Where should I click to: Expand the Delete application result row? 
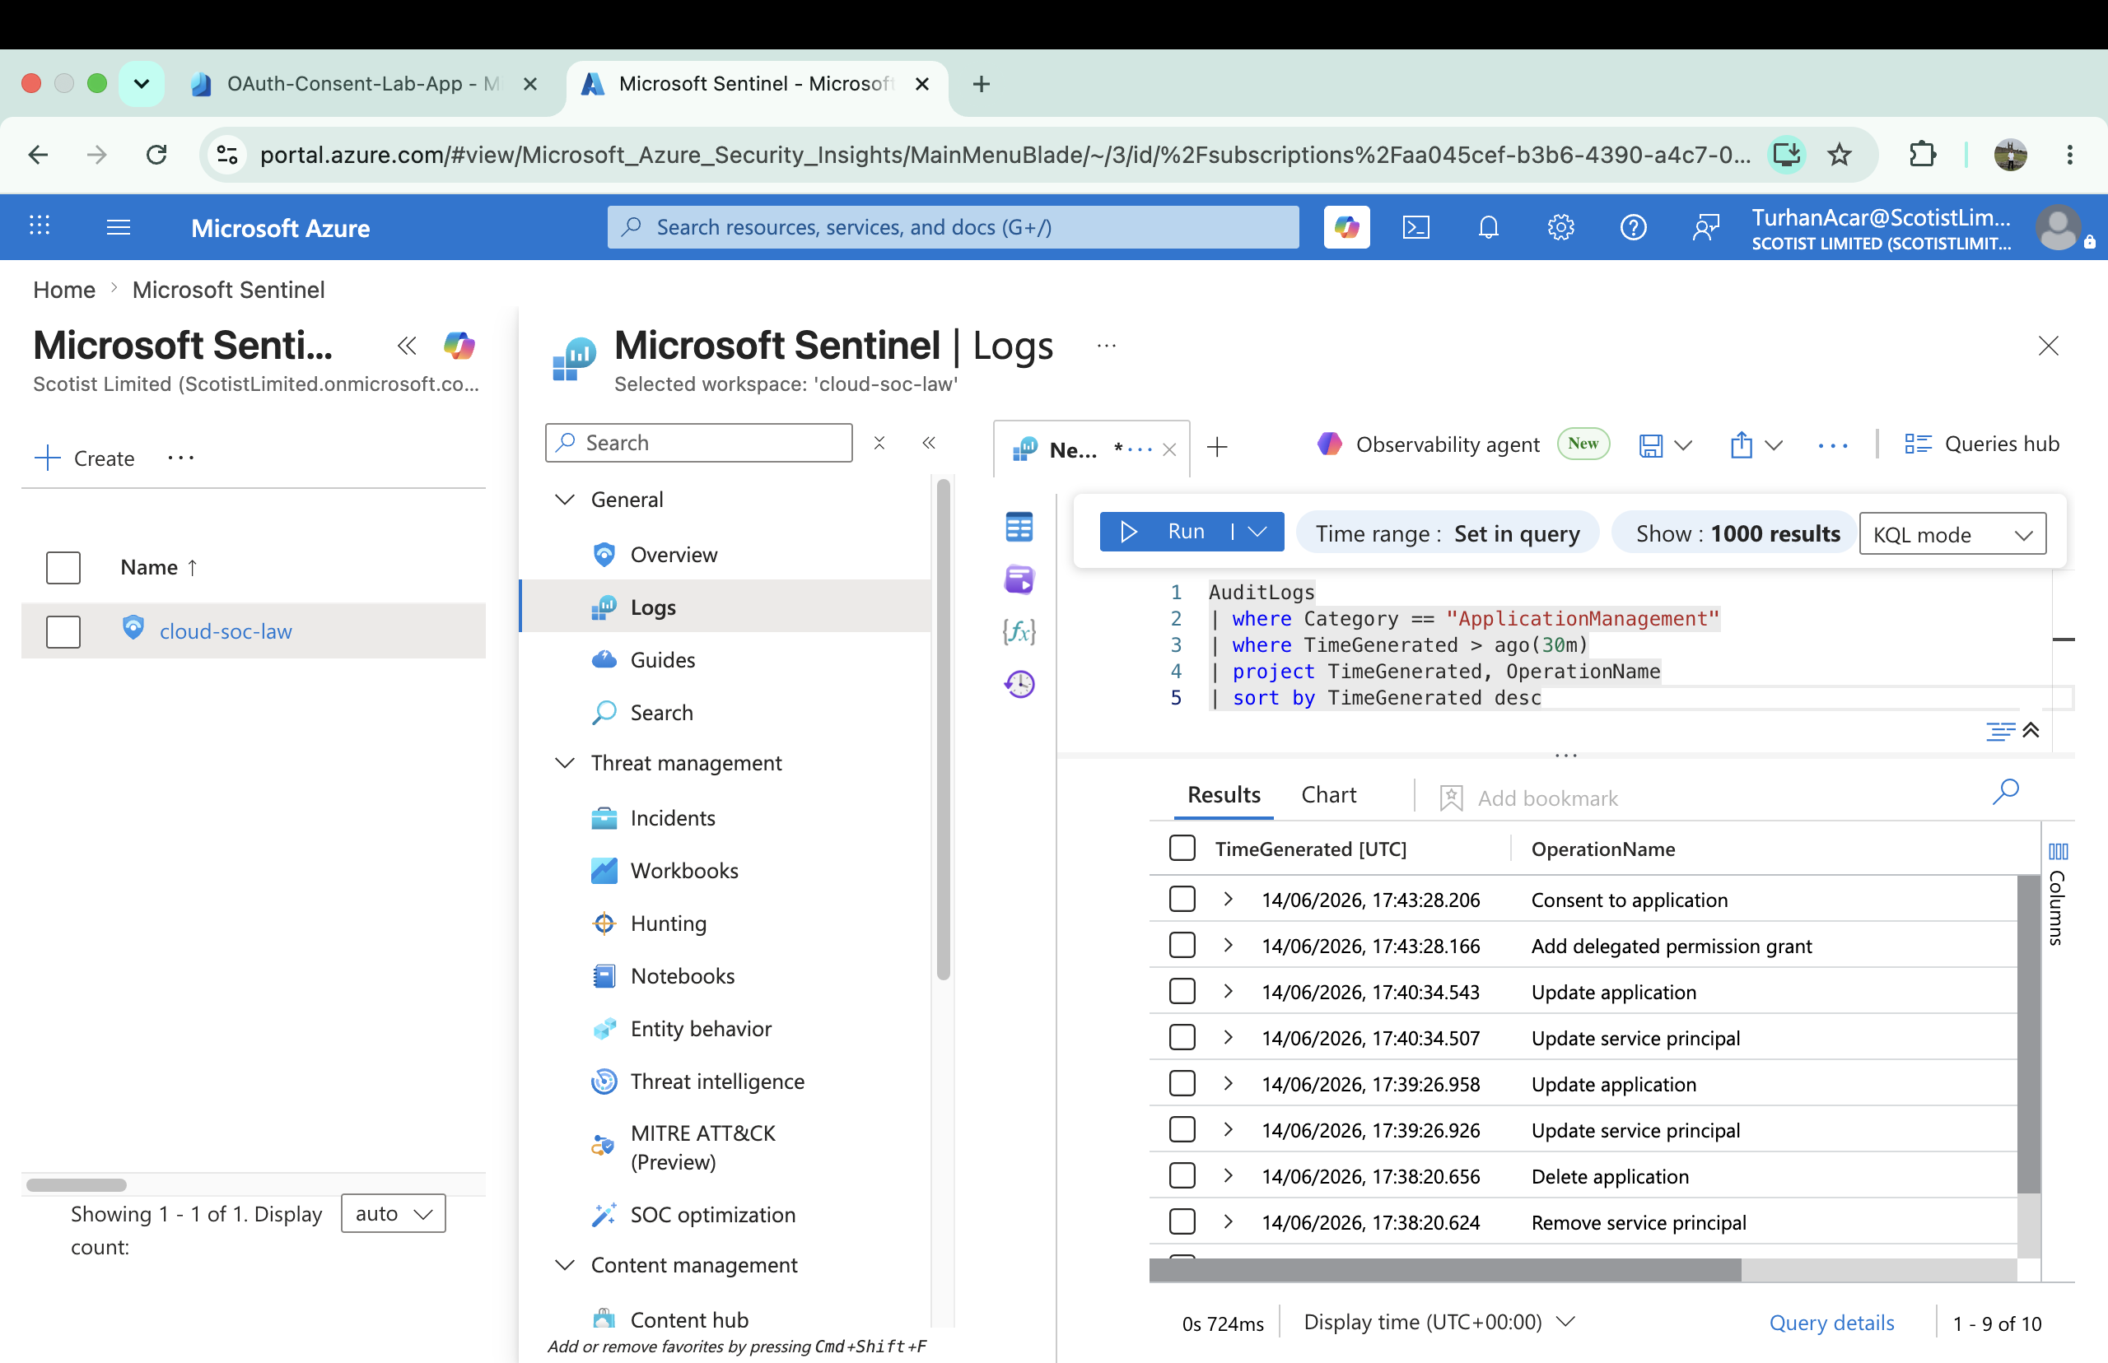[1228, 1175]
